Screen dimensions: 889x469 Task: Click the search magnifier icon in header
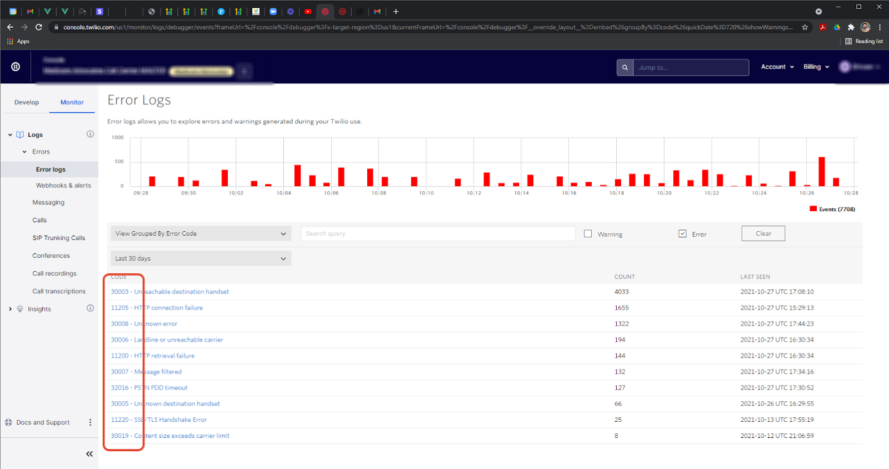pos(625,67)
